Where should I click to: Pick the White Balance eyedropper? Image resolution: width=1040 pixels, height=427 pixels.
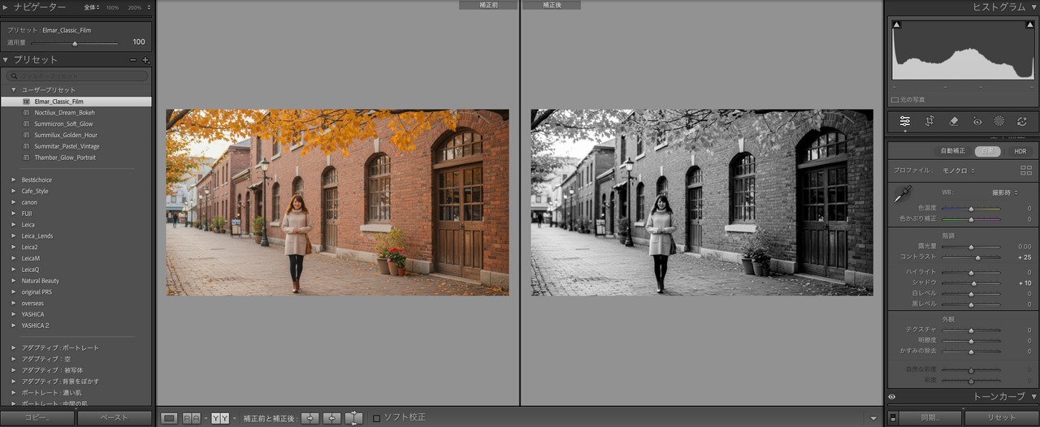click(x=901, y=196)
